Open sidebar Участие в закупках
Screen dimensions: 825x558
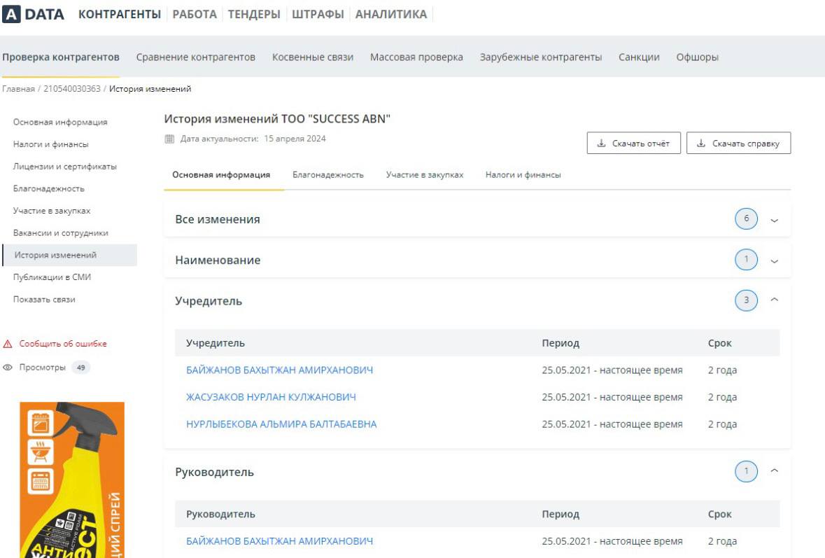(52, 211)
